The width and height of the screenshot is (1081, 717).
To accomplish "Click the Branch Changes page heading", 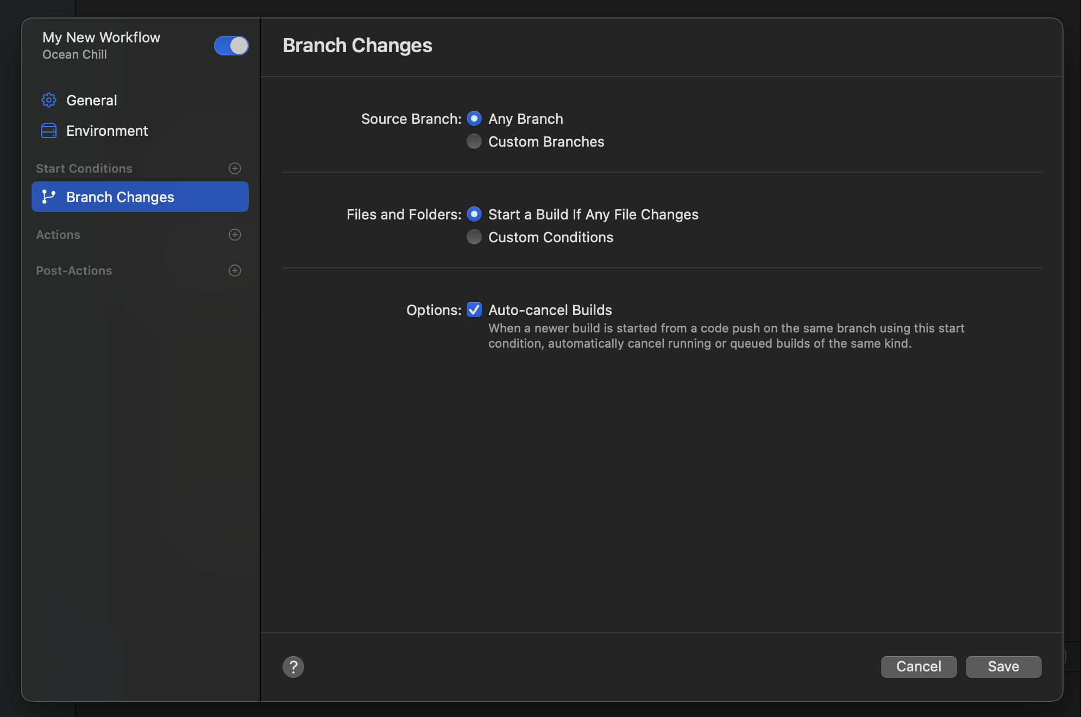I will [x=357, y=46].
